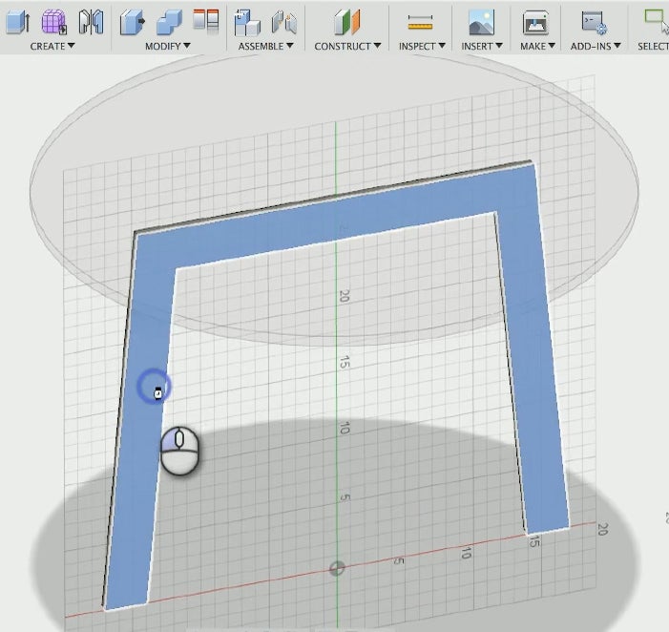Click the Extrude tool icon in Create
Screen dimensions: 669x632
(17, 21)
